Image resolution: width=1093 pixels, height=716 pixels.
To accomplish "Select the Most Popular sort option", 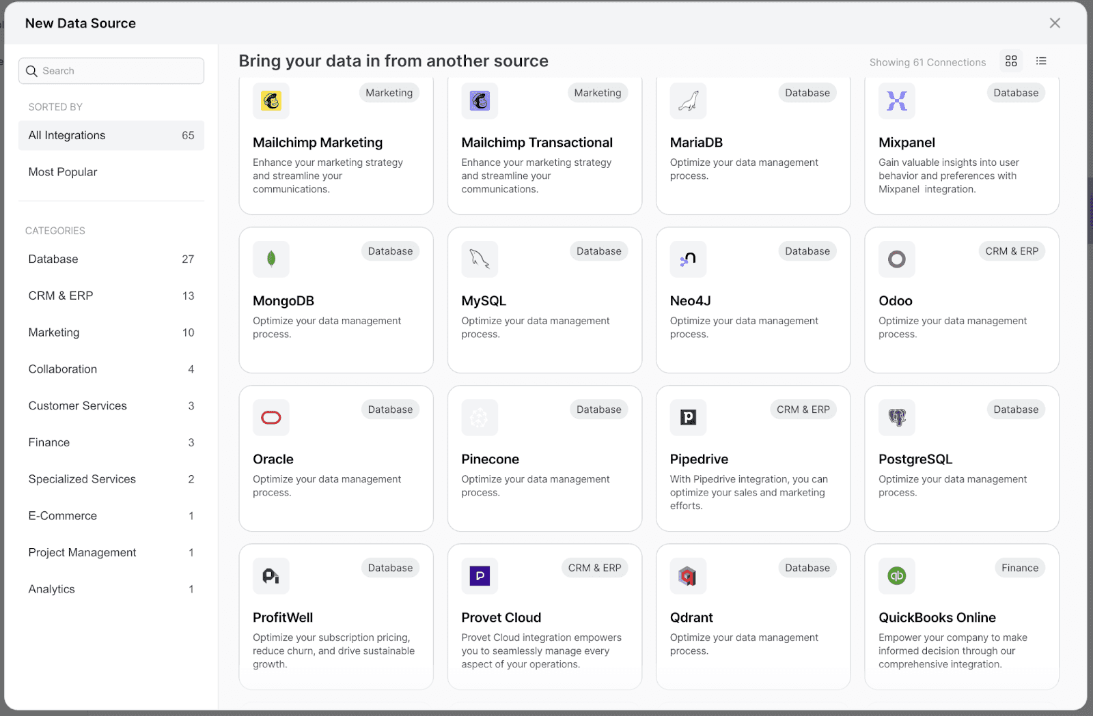I will [x=62, y=171].
